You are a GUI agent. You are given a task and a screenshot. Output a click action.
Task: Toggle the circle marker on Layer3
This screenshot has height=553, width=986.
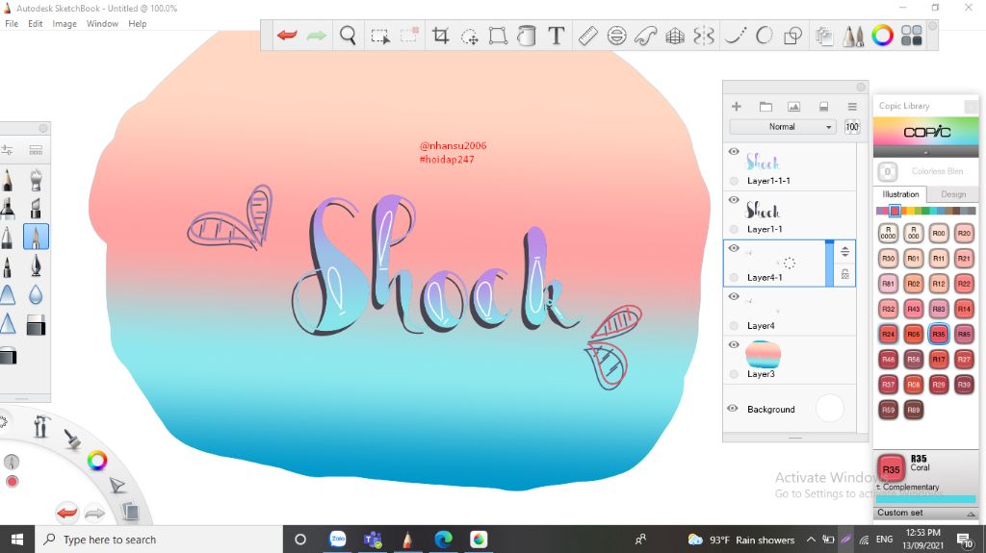(x=734, y=374)
